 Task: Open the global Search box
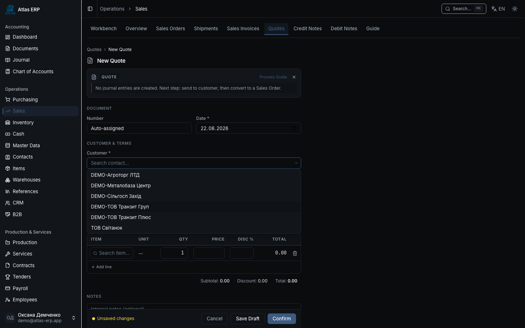click(464, 9)
